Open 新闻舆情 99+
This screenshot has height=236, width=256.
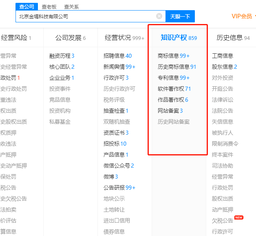[x=119, y=67]
